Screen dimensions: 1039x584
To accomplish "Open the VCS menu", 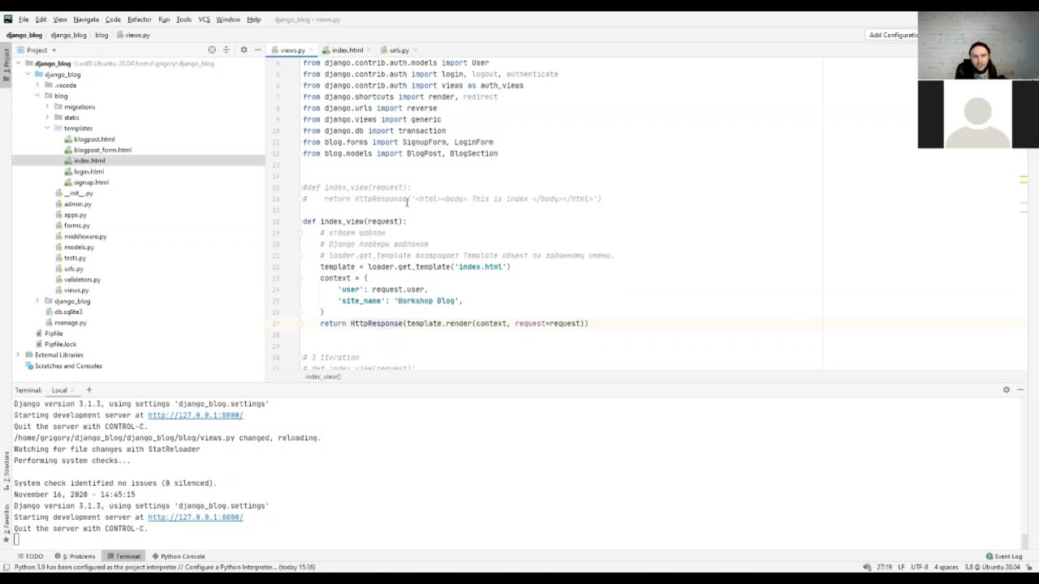I will pos(204,19).
